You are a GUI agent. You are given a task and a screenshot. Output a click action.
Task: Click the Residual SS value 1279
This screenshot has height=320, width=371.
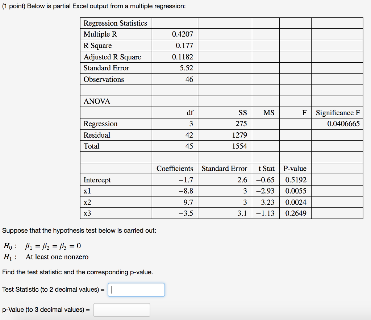point(241,135)
